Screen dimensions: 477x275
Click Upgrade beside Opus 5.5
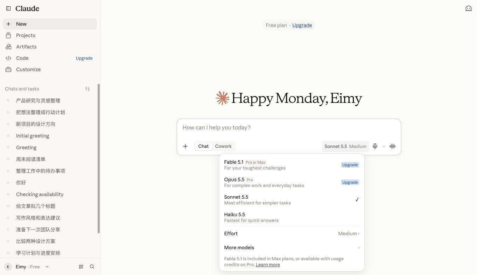pos(350,182)
